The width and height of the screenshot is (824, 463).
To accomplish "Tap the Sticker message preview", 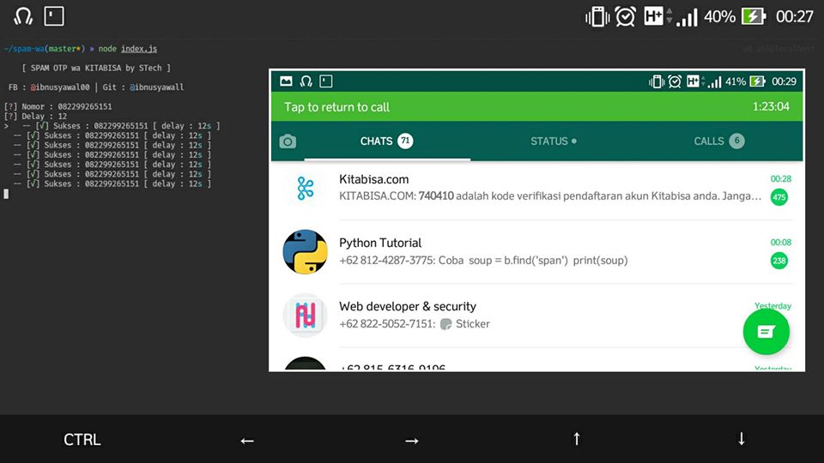I will pyautogui.click(x=465, y=324).
